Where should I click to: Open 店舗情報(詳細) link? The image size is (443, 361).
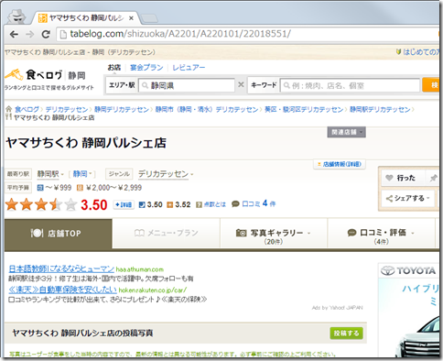[340, 164]
